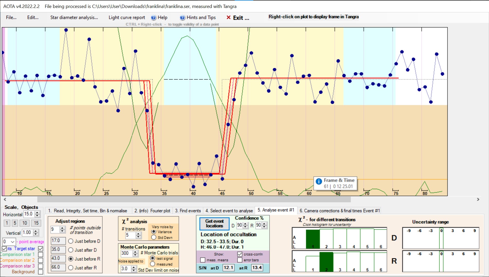Click the Horizontal 15.0 value field
This screenshot has height=277, width=489.
[x=29, y=214]
